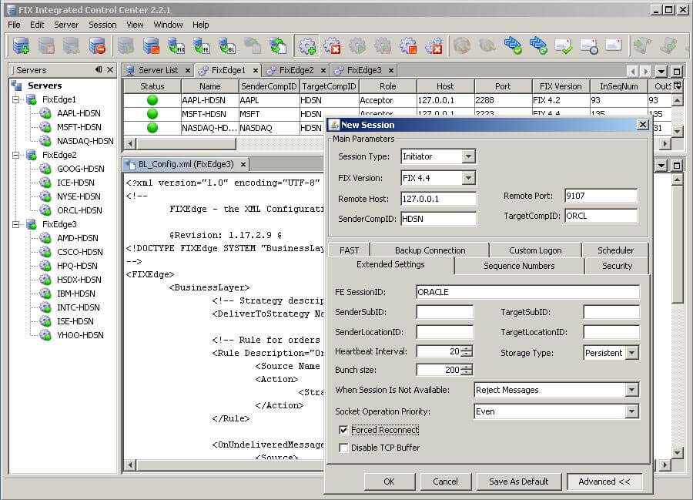Click the gear icon with orange stop square
Image resolution: width=693 pixels, height=500 pixels.
pyautogui.click(x=408, y=45)
